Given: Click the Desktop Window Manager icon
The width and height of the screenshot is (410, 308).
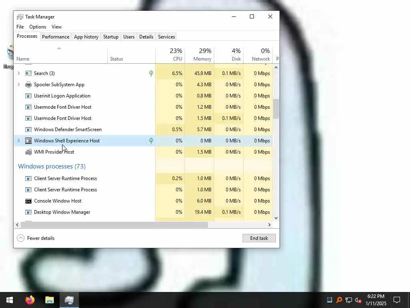Looking at the screenshot, I should coord(28,212).
